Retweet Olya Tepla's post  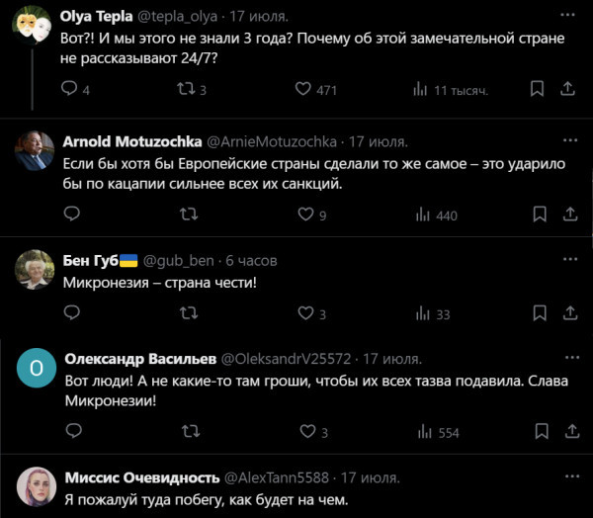[188, 89]
